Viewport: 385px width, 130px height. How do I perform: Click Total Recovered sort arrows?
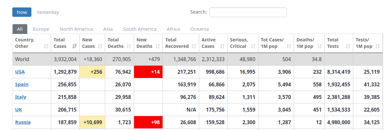point(194,46)
